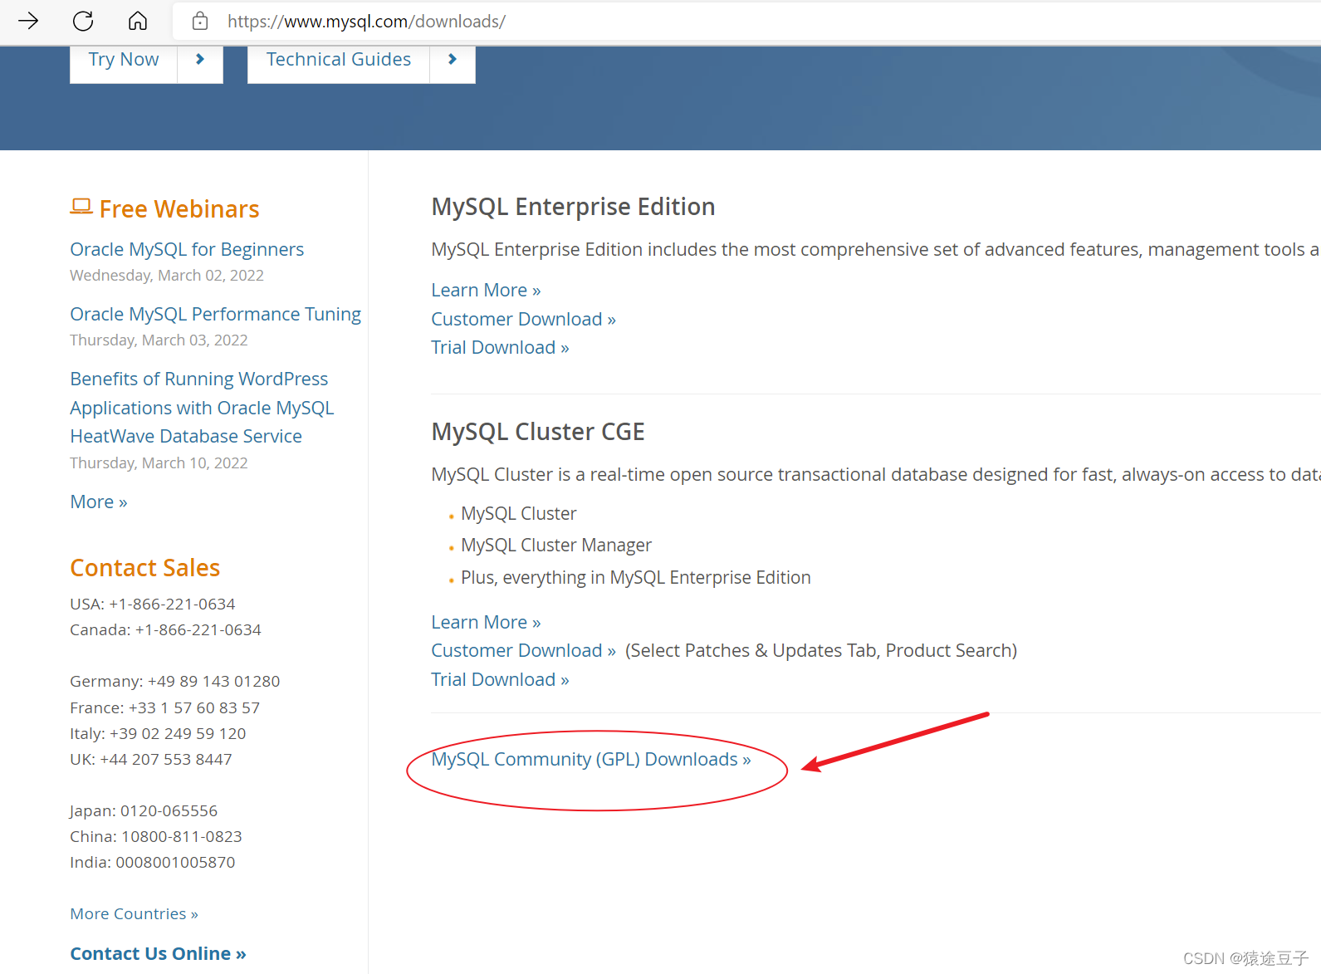Click Trial Download » under MySQL Cluster CGE

coord(500,679)
